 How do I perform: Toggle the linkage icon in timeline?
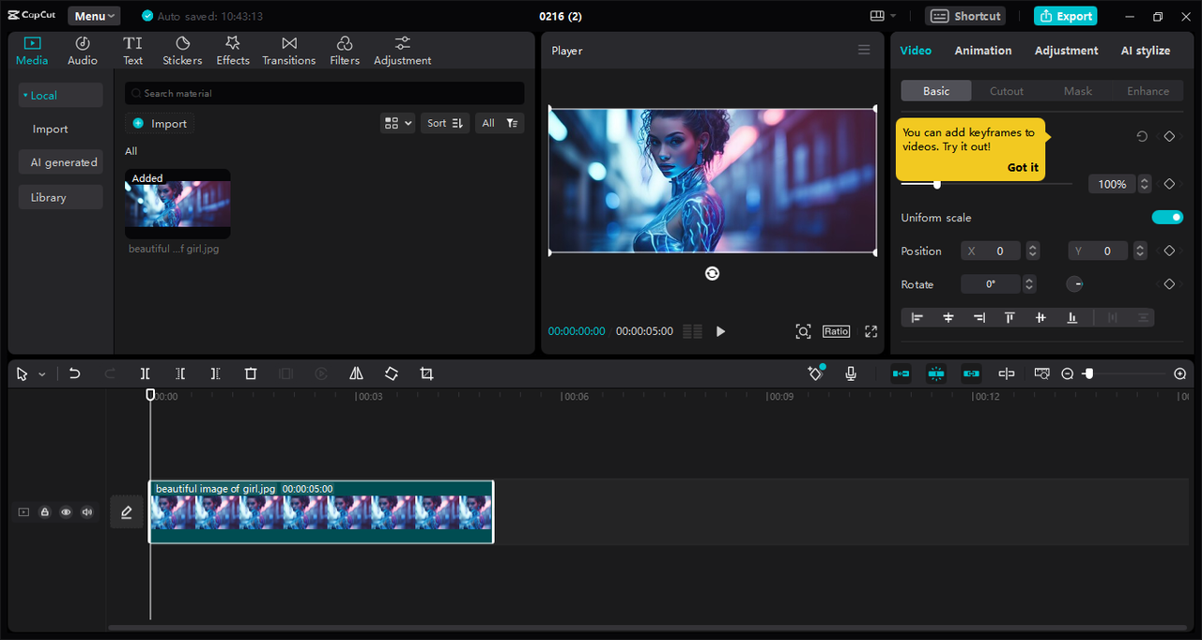pos(971,373)
